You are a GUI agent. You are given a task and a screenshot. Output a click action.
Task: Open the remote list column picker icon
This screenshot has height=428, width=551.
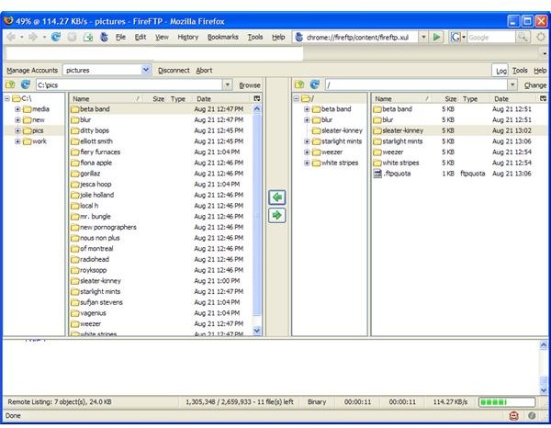(x=544, y=99)
